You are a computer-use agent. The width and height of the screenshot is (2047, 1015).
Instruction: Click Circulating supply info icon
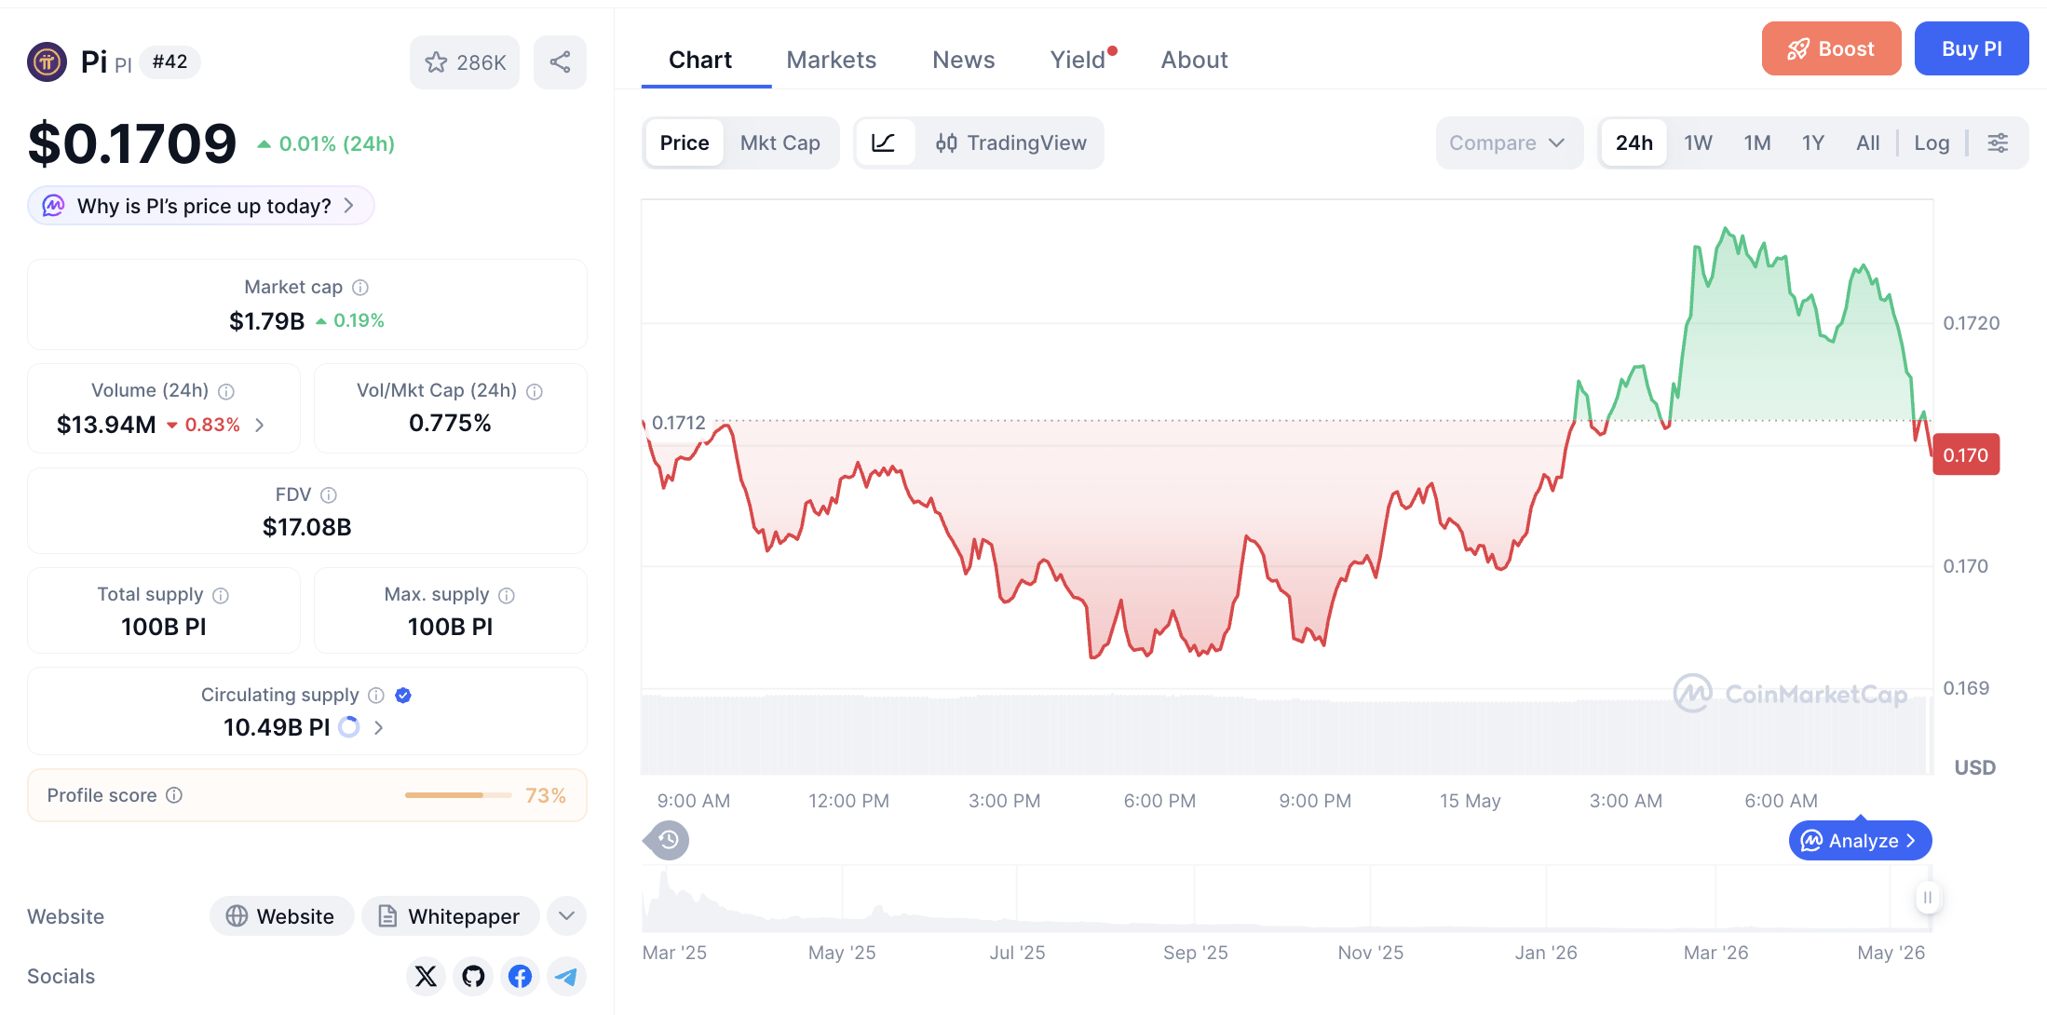tap(376, 696)
